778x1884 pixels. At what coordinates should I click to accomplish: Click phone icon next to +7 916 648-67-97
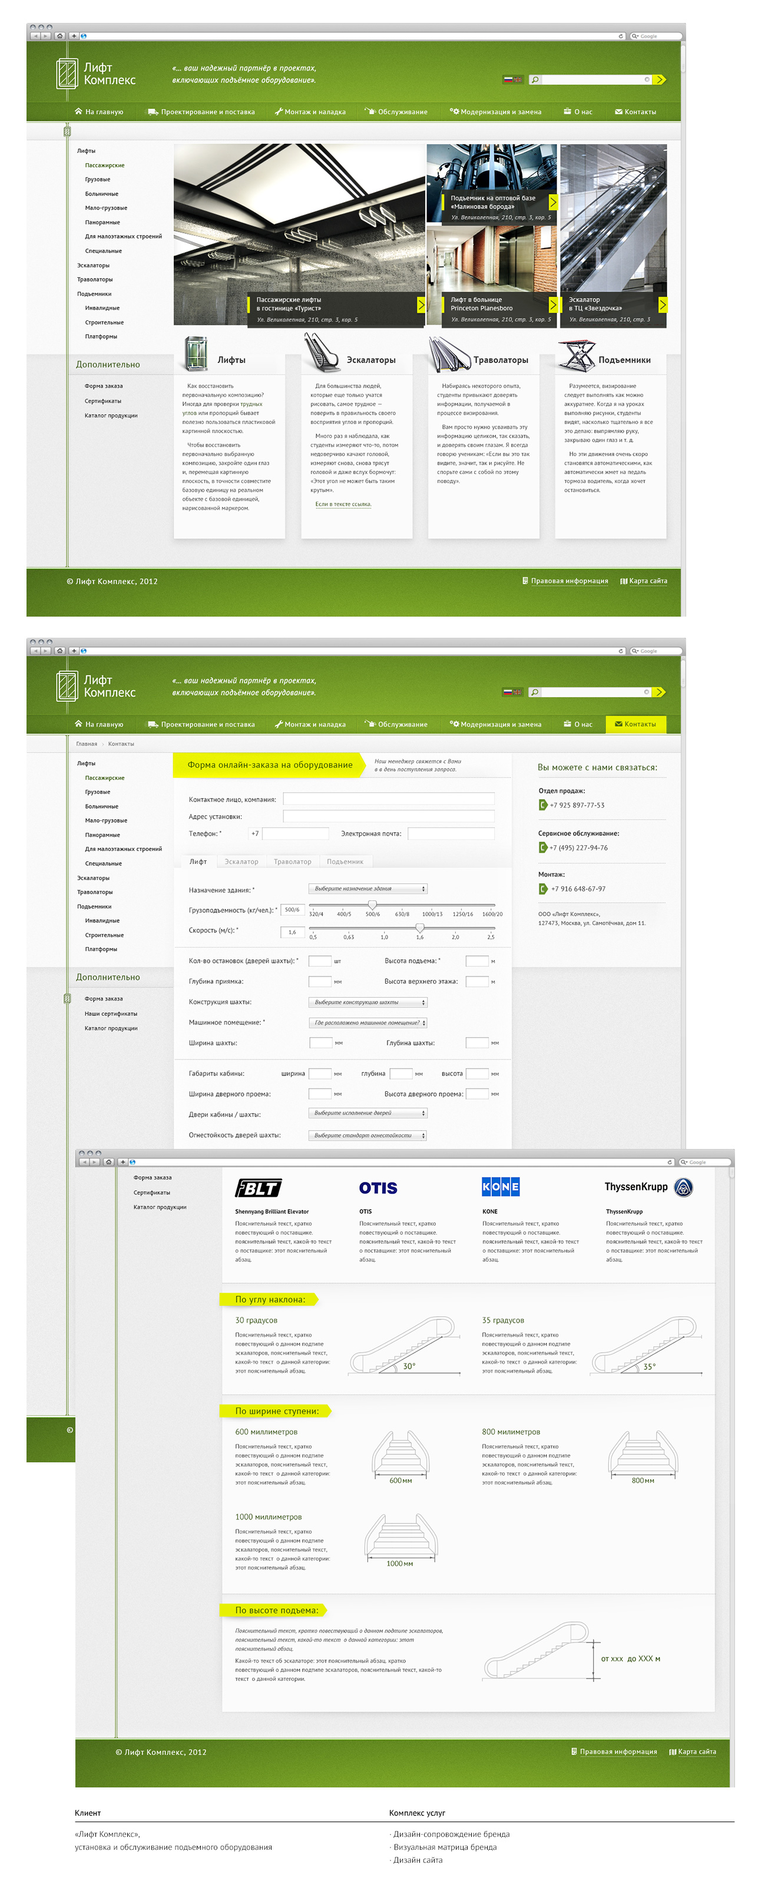[542, 889]
